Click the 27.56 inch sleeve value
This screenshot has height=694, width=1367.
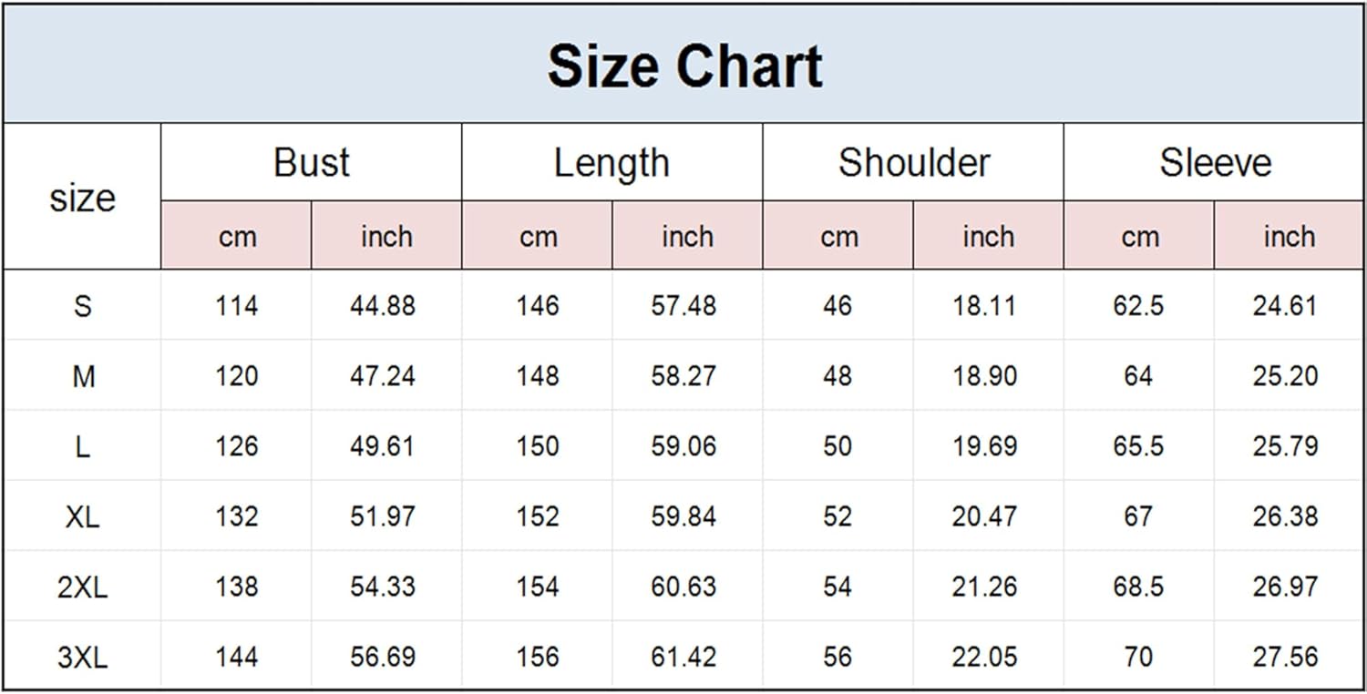tap(1285, 658)
